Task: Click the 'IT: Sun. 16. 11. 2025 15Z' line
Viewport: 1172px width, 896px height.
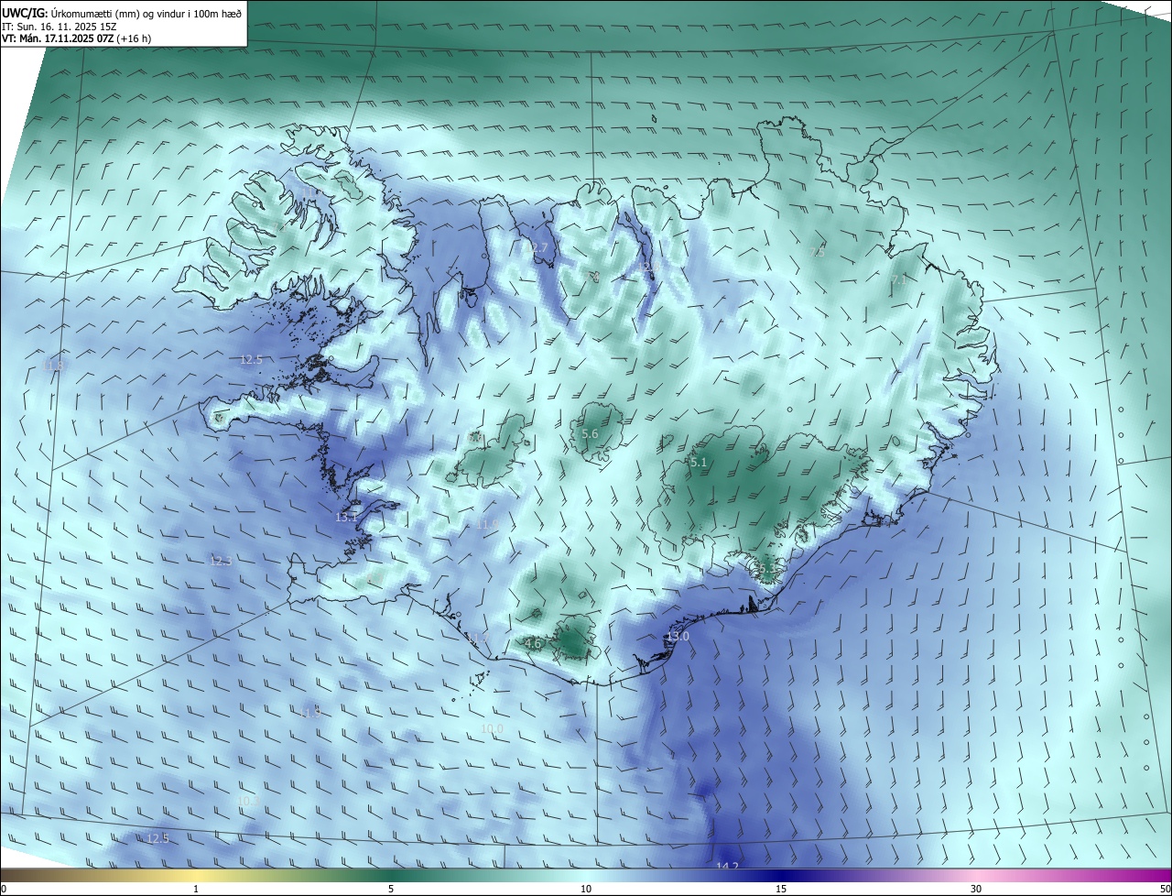Action: click(59, 27)
